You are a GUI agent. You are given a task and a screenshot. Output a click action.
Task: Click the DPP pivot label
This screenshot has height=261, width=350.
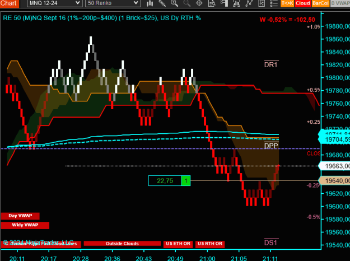click(x=271, y=146)
